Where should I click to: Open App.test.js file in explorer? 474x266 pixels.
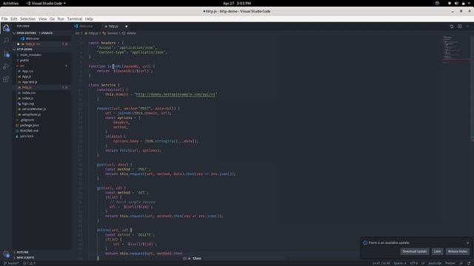[x=30, y=82]
